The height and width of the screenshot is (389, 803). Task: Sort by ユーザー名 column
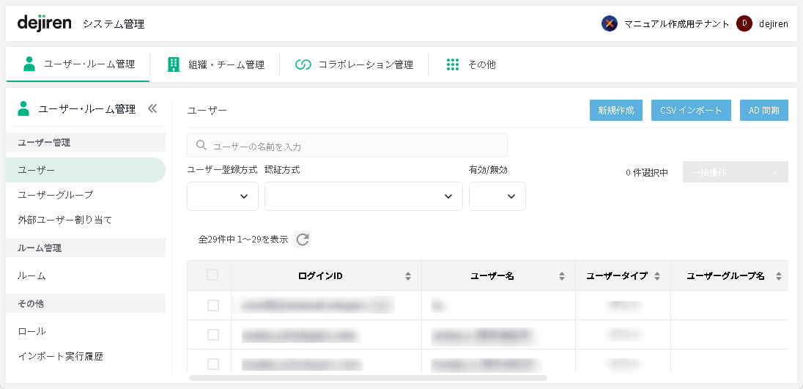coord(562,276)
